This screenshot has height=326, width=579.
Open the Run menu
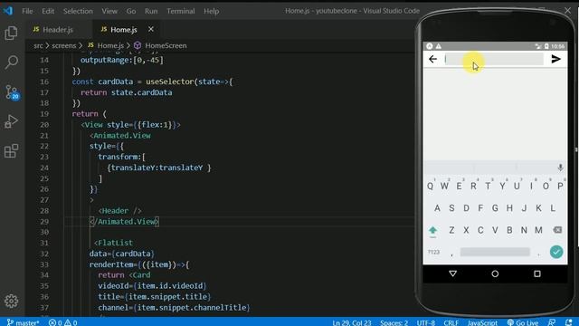(151, 11)
